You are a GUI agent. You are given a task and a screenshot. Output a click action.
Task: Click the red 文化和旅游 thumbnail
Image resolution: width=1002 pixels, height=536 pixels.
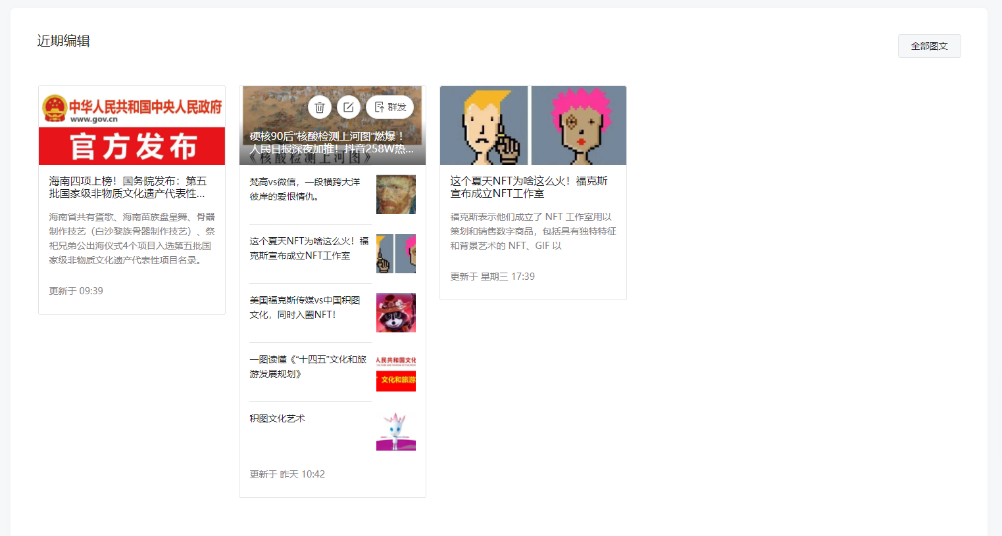click(396, 372)
